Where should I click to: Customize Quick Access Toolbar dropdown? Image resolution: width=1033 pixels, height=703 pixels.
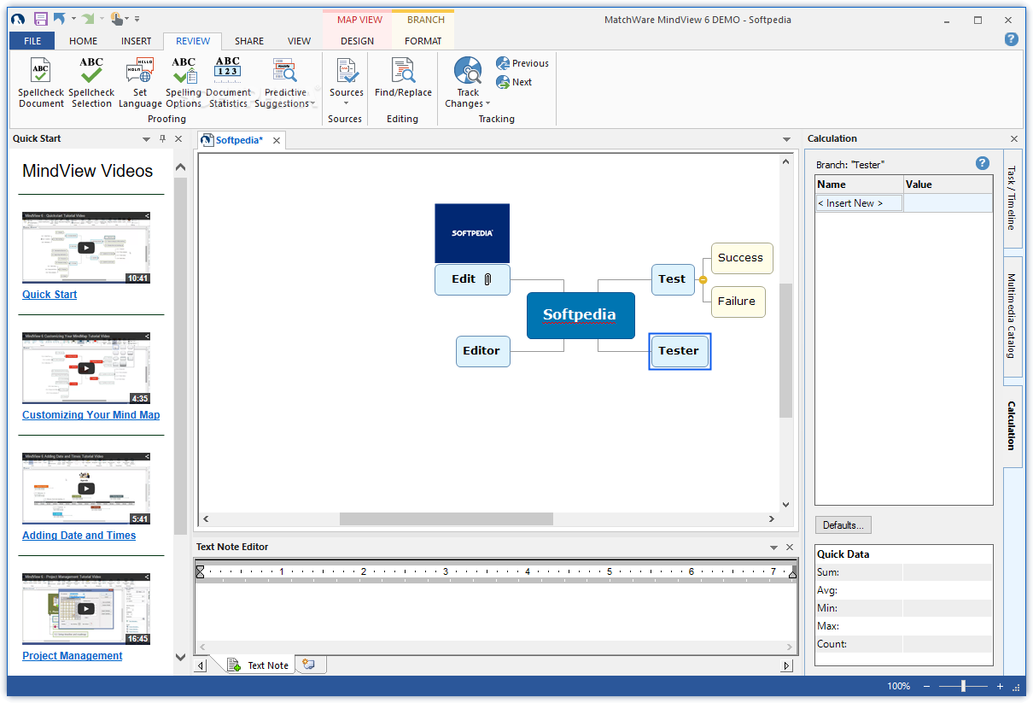coord(137,18)
